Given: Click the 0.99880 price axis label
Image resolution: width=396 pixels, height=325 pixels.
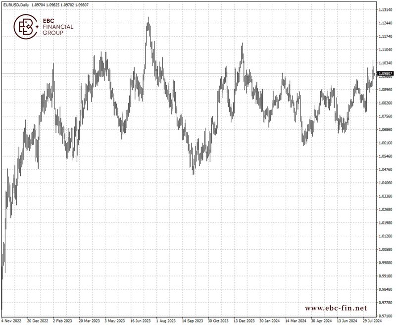Looking at the screenshot, I should 386,263.
